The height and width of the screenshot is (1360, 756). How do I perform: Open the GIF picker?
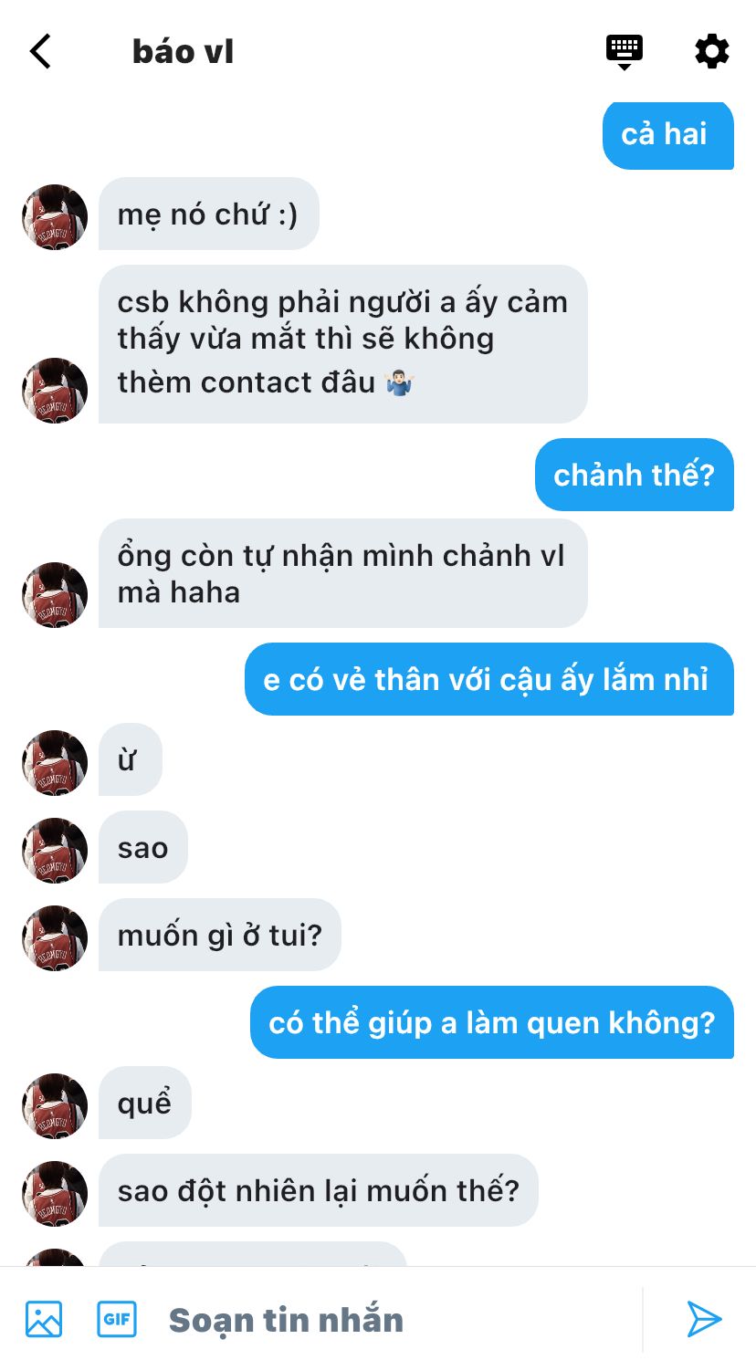click(117, 1319)
